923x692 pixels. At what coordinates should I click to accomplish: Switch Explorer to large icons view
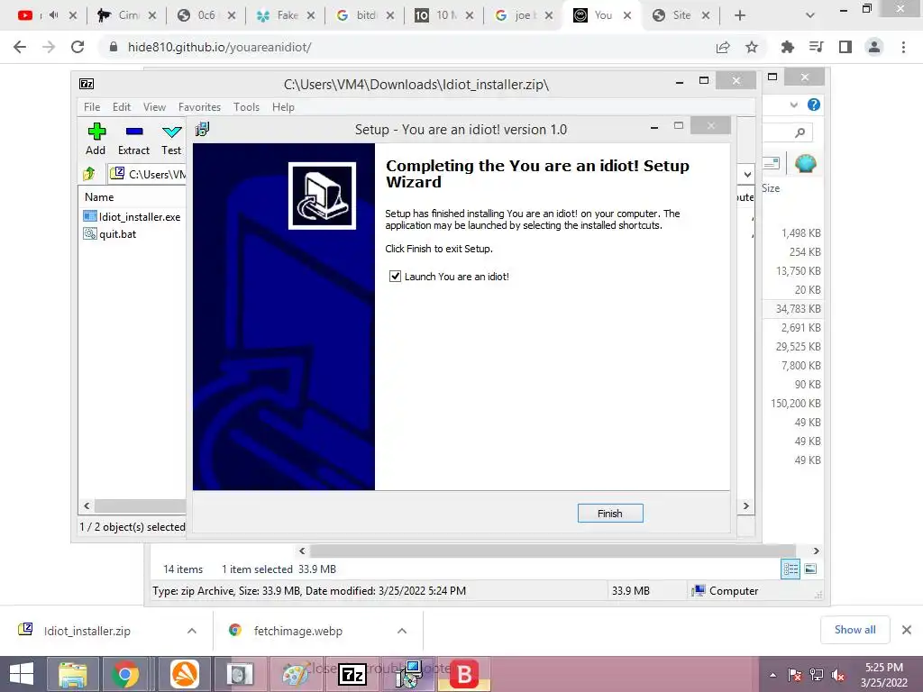(810, 569)
